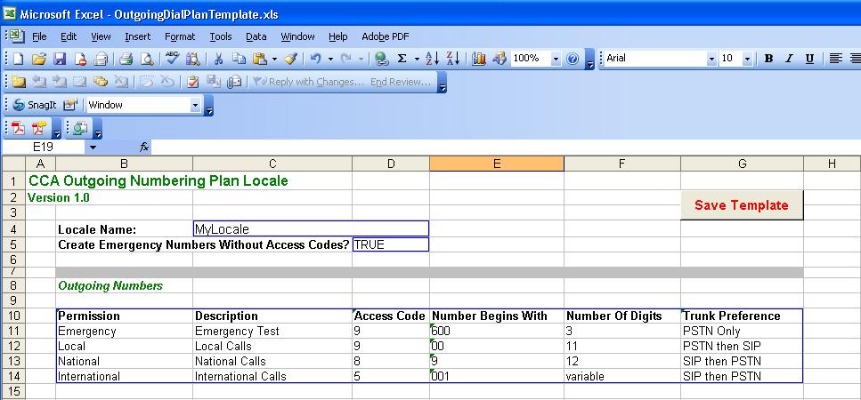Select the 'Emergency Test' cell
861x400 pixels.
[272, 332]
